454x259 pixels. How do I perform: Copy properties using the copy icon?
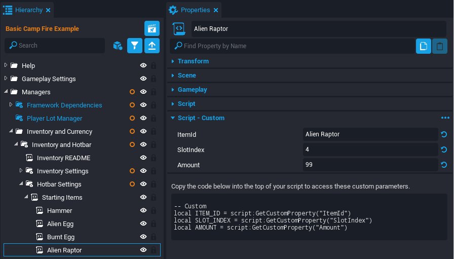[424, 46]
